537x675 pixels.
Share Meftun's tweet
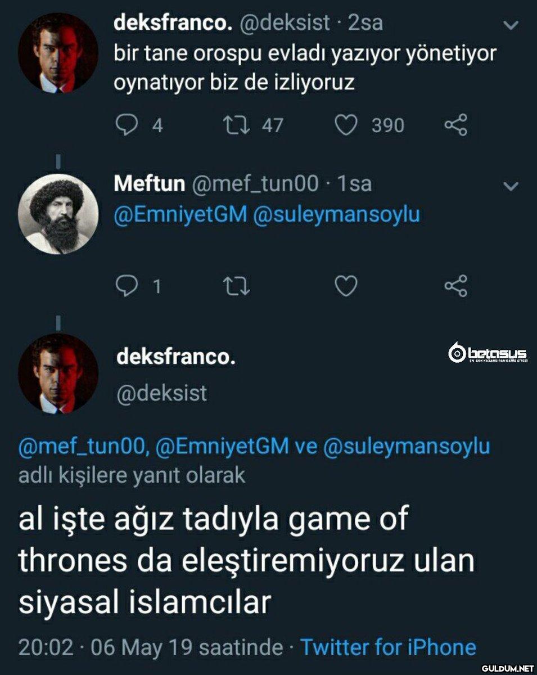[455, 287]
